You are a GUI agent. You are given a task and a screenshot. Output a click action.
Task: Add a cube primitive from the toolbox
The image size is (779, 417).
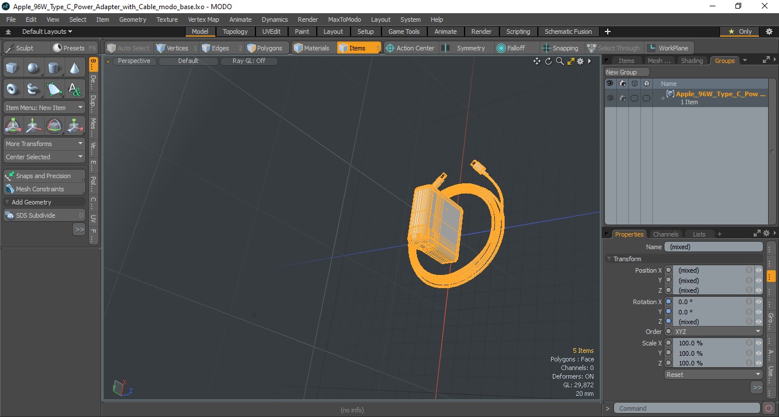tap(13, 69)
